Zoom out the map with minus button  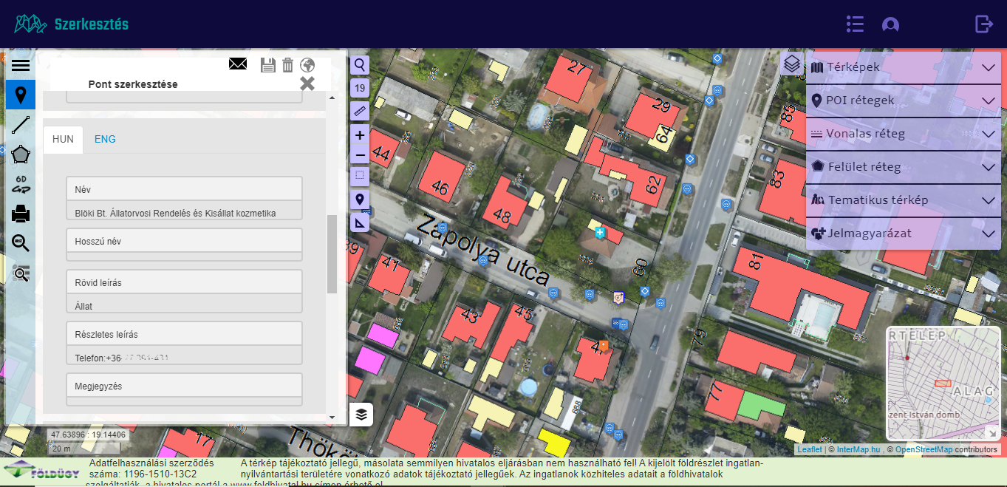(x=360, y=155)
